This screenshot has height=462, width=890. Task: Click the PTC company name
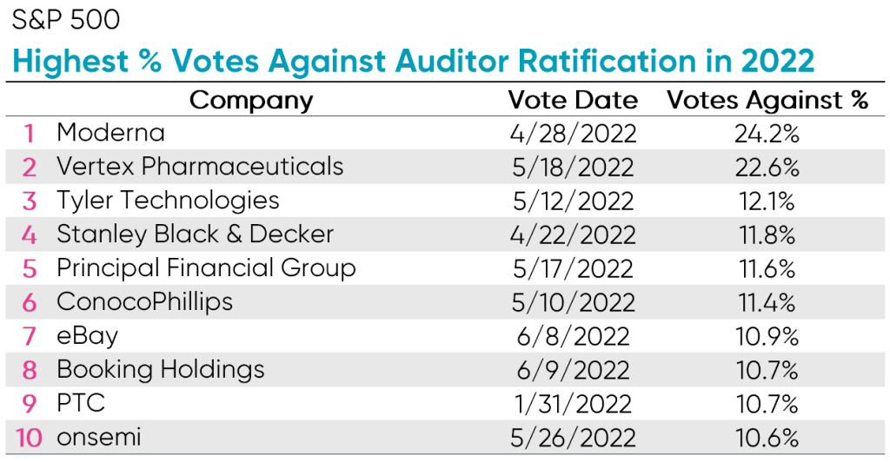tap(82, 403)
